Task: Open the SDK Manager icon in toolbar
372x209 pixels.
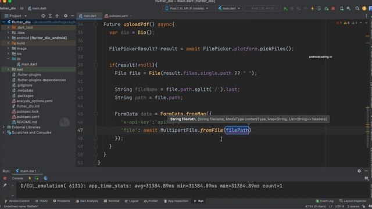Action: click(349, 9)
